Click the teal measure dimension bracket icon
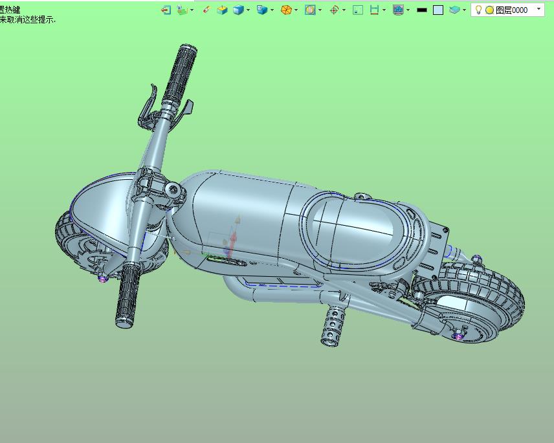 point(374,10)
